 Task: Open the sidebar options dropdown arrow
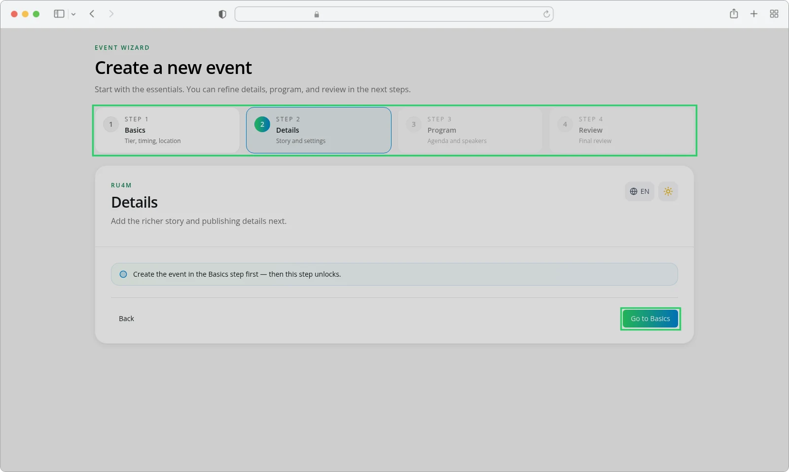[x=73, y=14]
